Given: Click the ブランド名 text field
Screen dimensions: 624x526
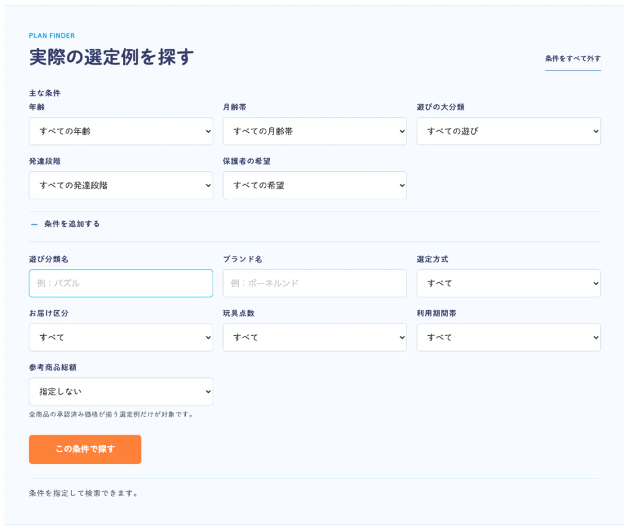Looking at the screenshot, I should pos(315,283).
